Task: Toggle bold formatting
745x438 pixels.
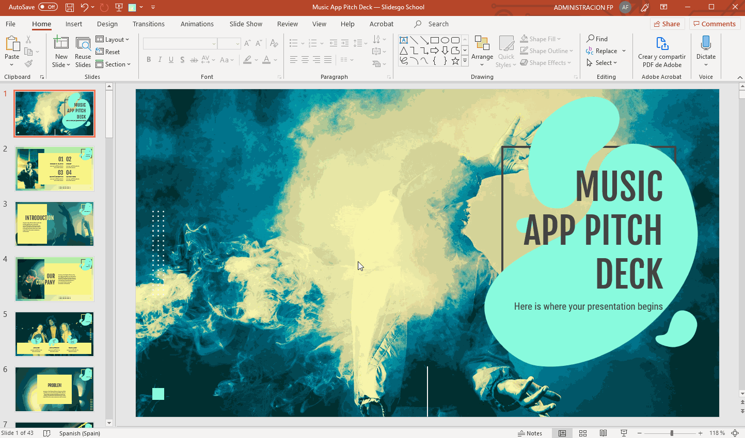Action: click(149, 60)
